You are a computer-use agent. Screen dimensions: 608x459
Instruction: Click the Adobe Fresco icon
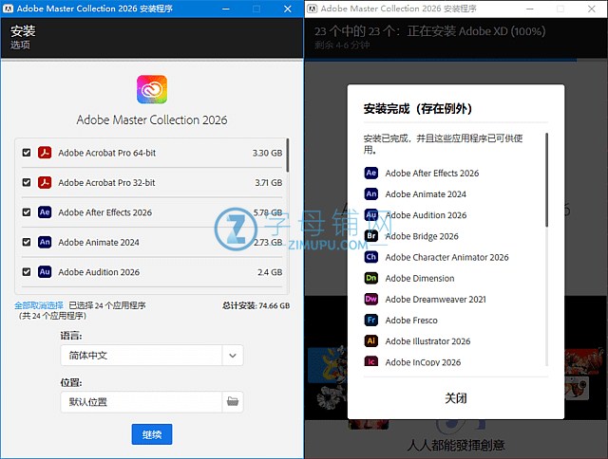371,321
